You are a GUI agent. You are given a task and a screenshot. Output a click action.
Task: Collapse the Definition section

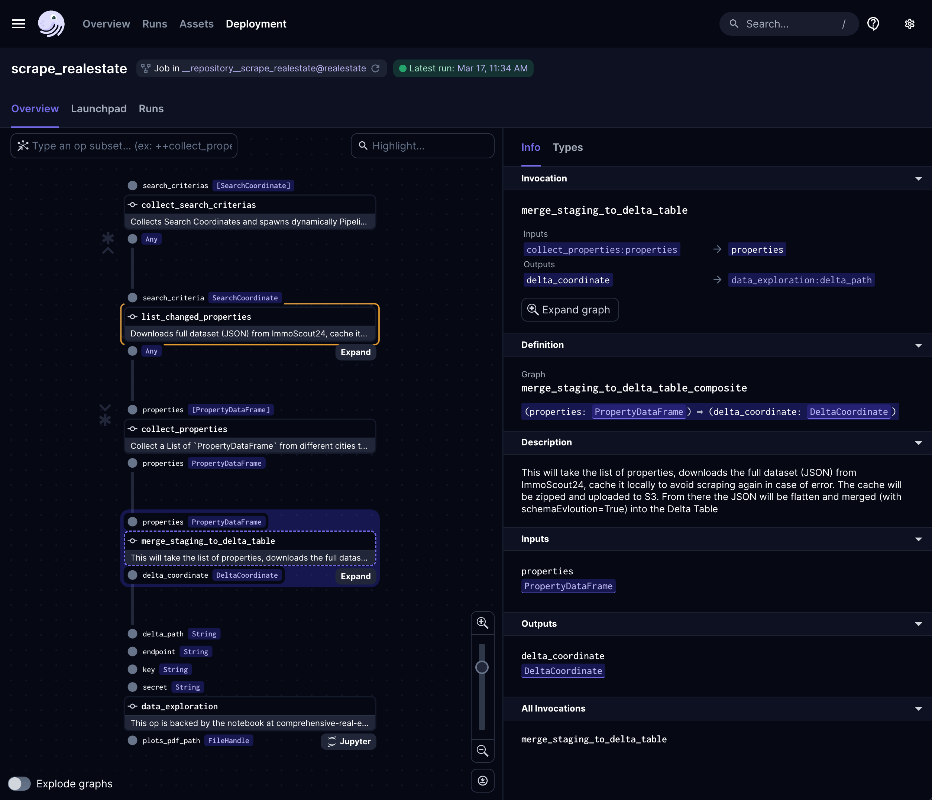[918, 345]
